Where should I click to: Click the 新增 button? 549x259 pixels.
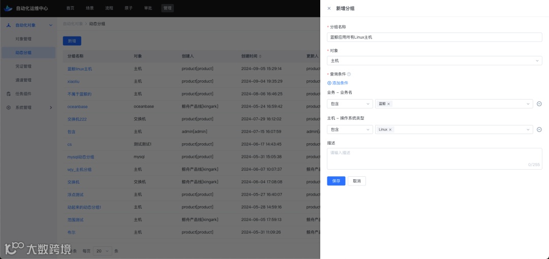[x=72, y=41]
